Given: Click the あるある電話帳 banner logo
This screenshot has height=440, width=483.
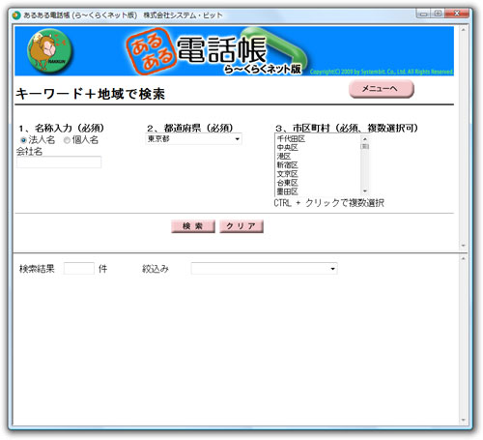Looking at the screenshot, I should [x=215, y=51].
